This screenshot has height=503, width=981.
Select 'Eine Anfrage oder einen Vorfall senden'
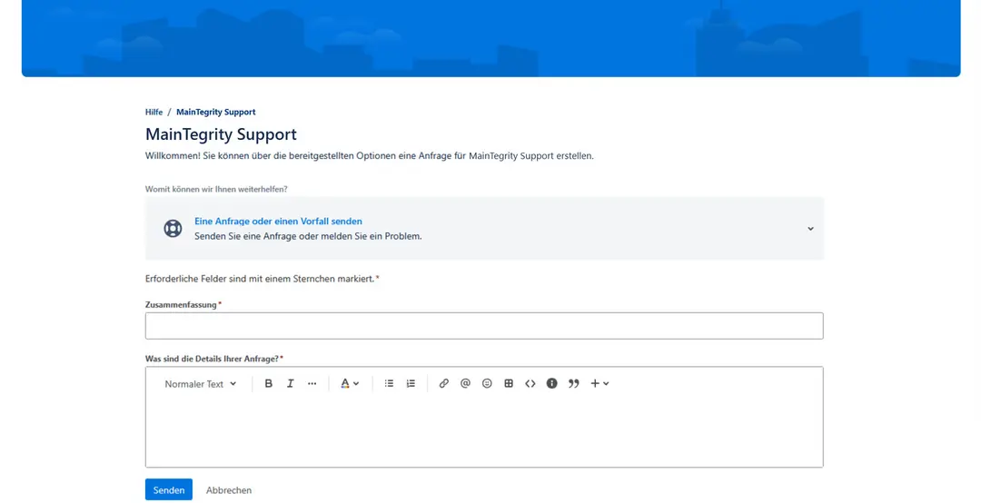point(278,222)
